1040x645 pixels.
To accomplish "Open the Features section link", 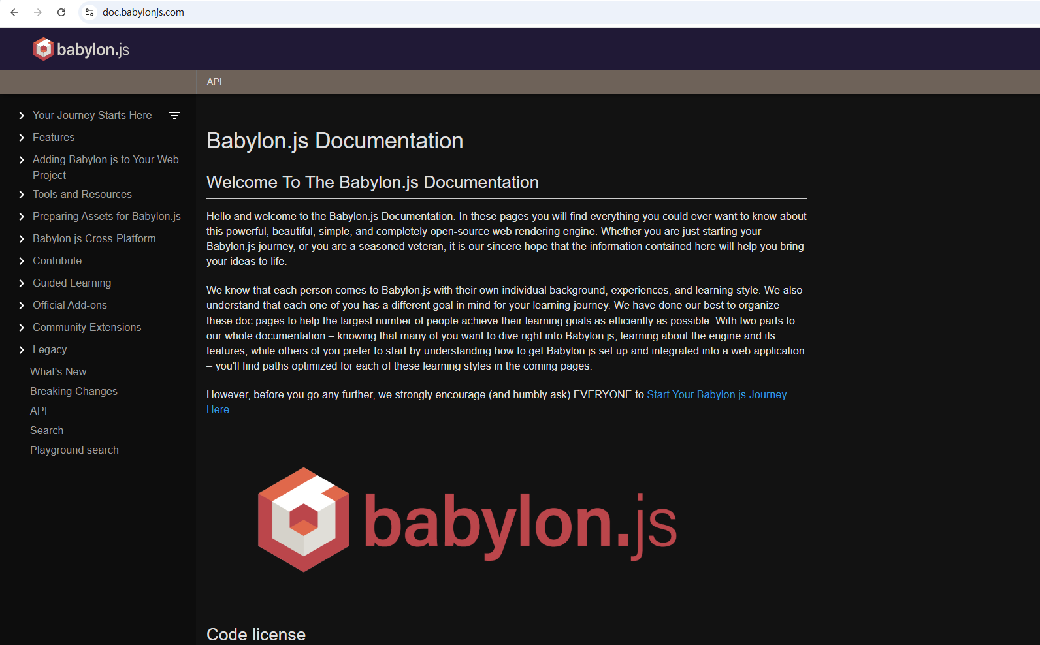I will (x=54, y=137).
